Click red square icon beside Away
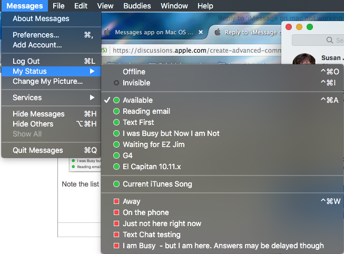344x254 pixels. (116, 201)
